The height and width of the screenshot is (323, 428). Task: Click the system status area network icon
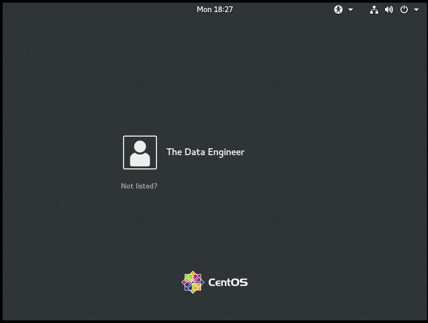click(x=375, y=9)
